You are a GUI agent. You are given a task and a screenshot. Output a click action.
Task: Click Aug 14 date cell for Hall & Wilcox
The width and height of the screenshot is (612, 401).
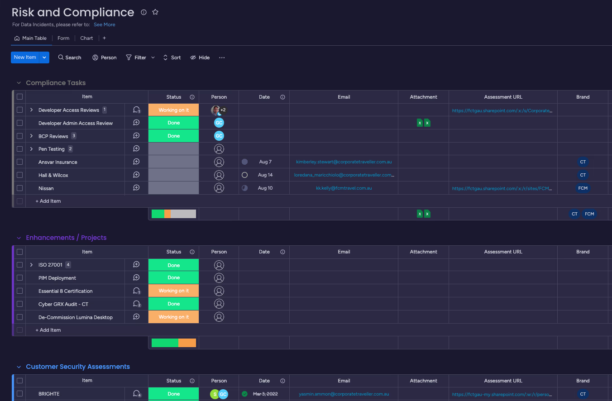(265, 175)
